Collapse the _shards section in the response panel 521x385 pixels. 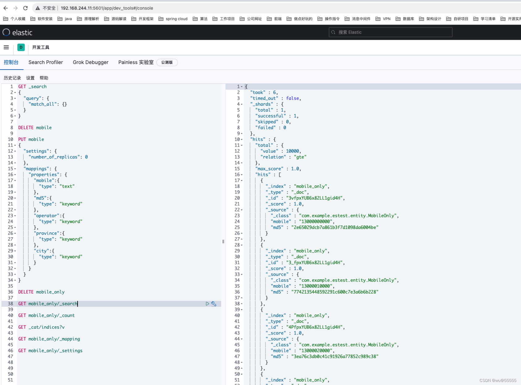(x=241, y=104)
